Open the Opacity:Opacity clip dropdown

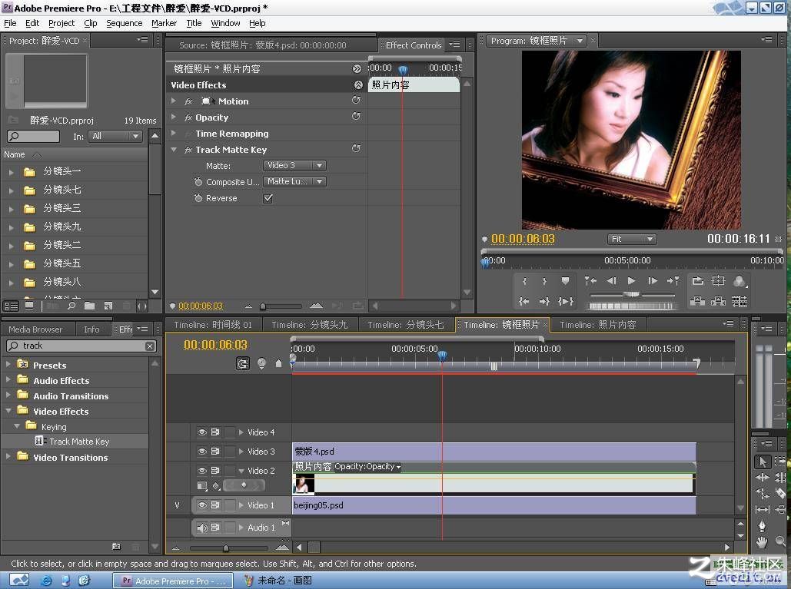(367, 467)
